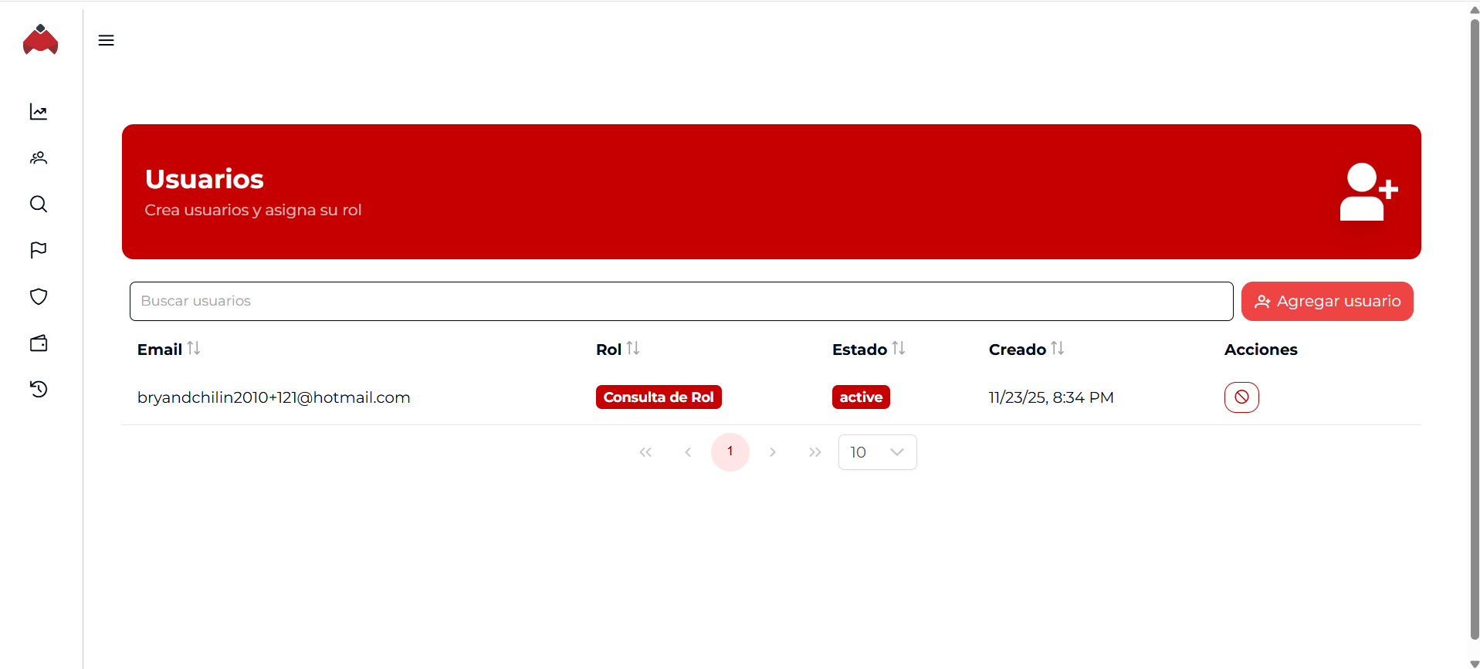This screenshot has height=669, width=1480.
Task: Sort the table by Rol column
Action: (632, 349)
